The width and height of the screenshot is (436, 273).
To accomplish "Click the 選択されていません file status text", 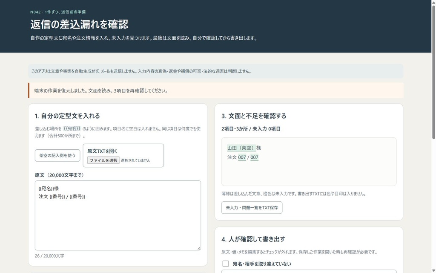I will click(135, 160).
